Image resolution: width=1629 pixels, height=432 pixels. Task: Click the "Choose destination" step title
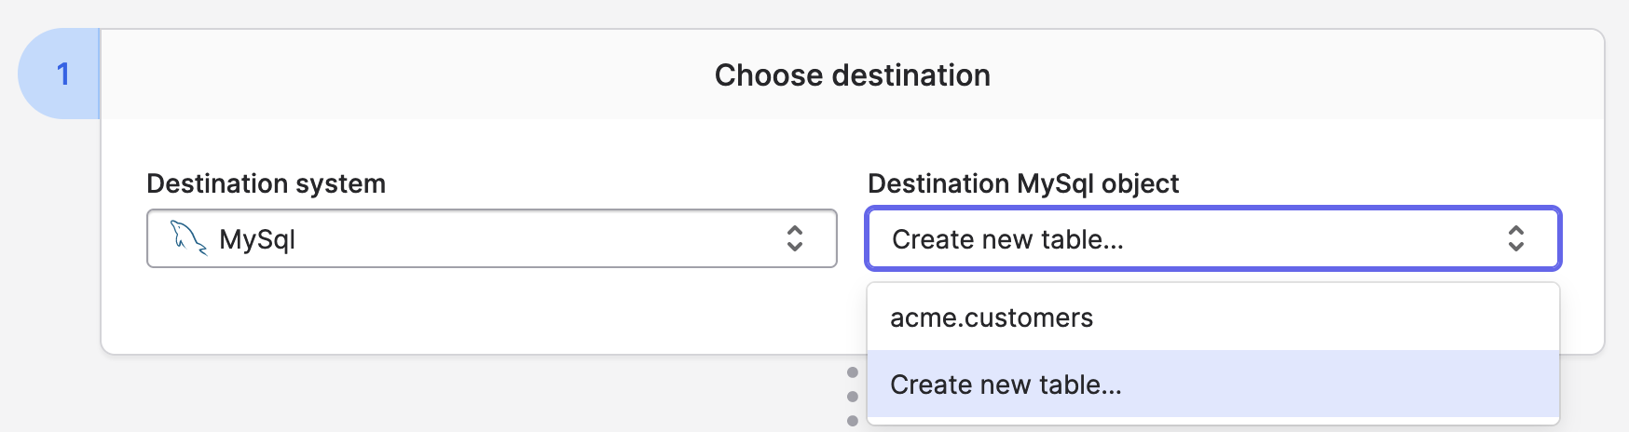852,75
